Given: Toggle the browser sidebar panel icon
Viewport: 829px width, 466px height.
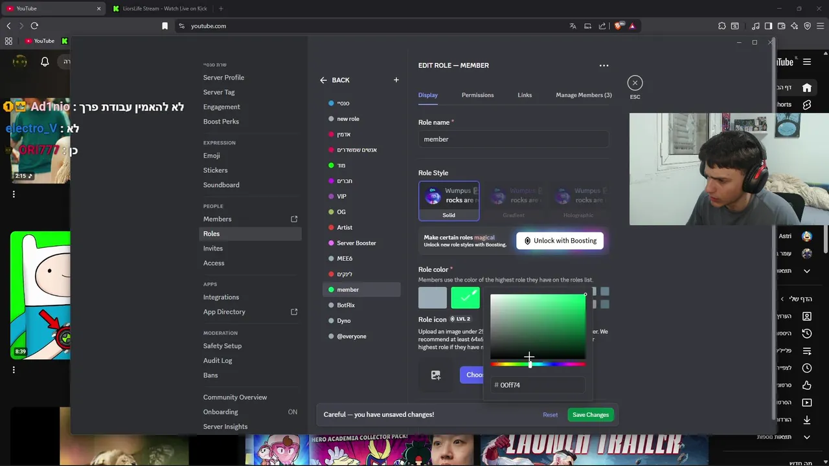Looking at the screenshot, I should tap(768, 26).
